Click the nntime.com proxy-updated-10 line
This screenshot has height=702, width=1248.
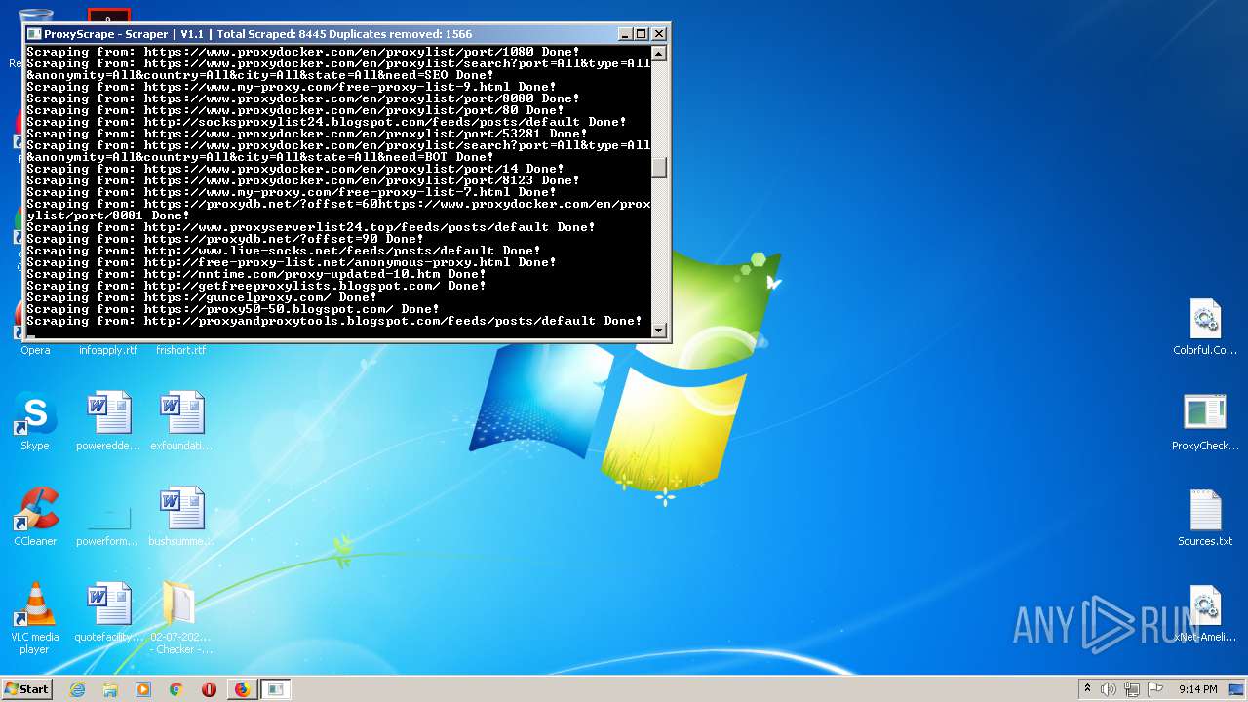256,274
